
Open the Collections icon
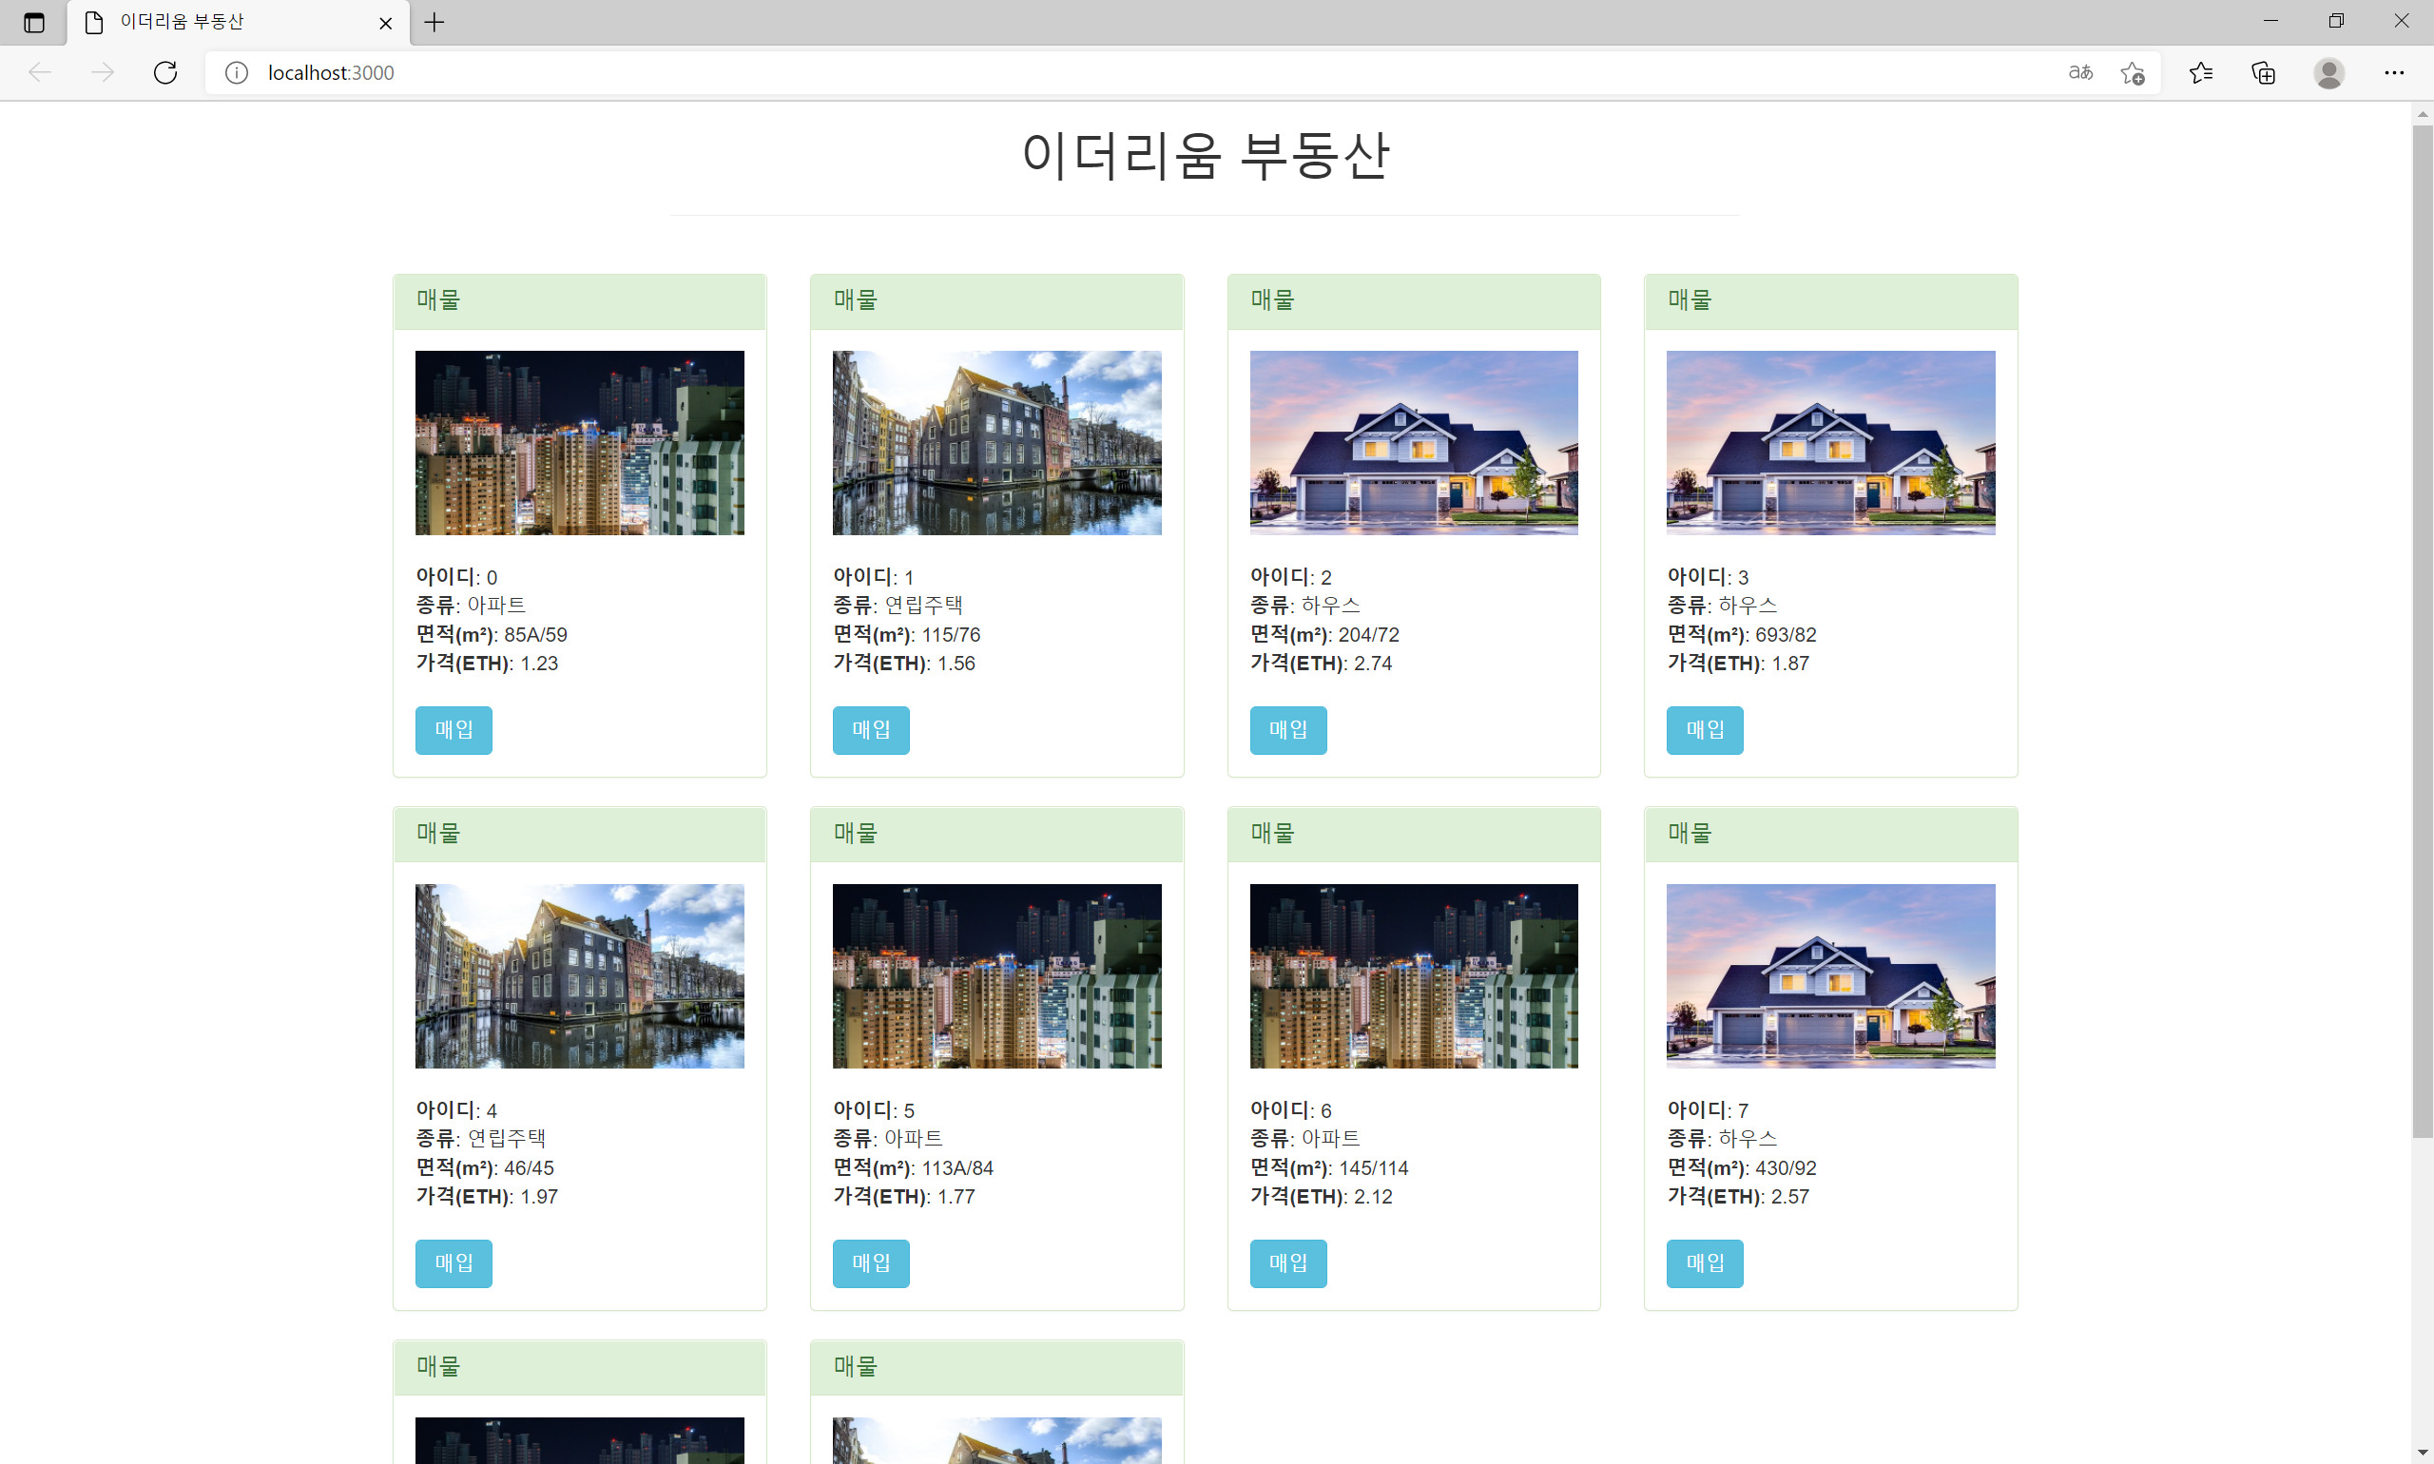point(2263,73)
